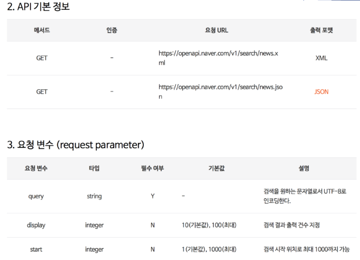
Task: Click 'integer' type in start row
Action: click(x=94, y=250)
